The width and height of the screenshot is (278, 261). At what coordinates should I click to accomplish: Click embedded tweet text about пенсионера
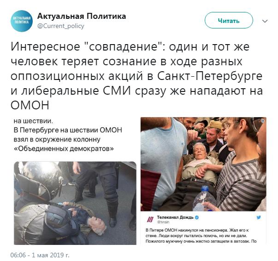click(x=201, y=236)
